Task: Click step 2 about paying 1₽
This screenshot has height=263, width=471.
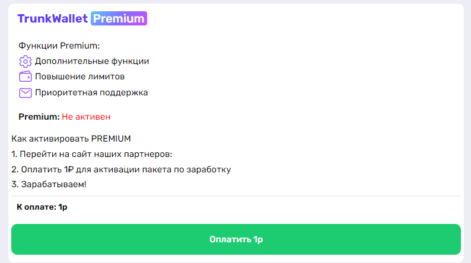Action: (121, 170)
